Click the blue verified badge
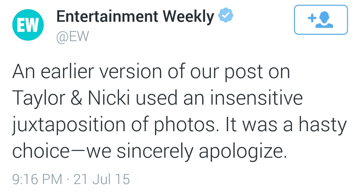 pos(225,16)
